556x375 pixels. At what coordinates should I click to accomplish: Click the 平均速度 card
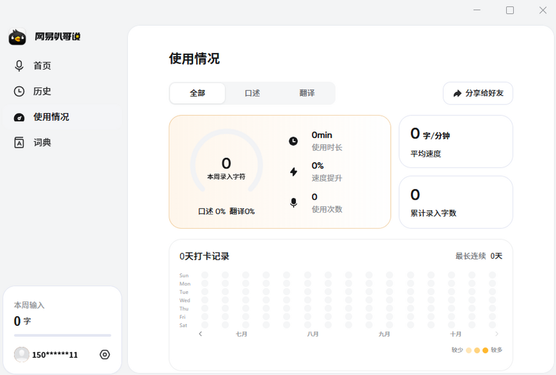tap(456, 141)
